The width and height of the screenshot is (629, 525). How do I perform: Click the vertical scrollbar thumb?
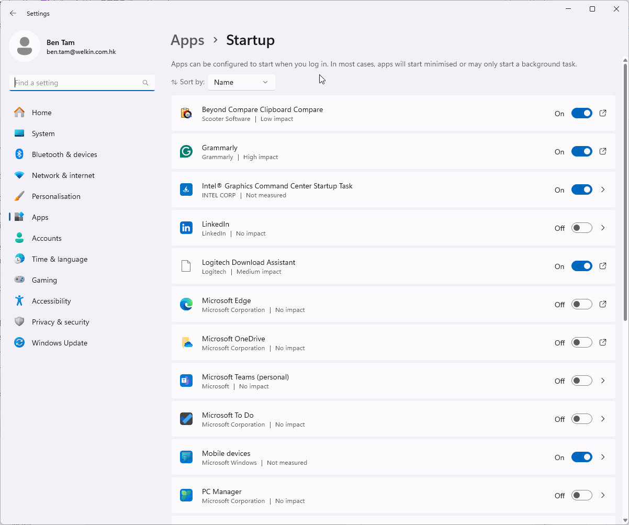625,191
